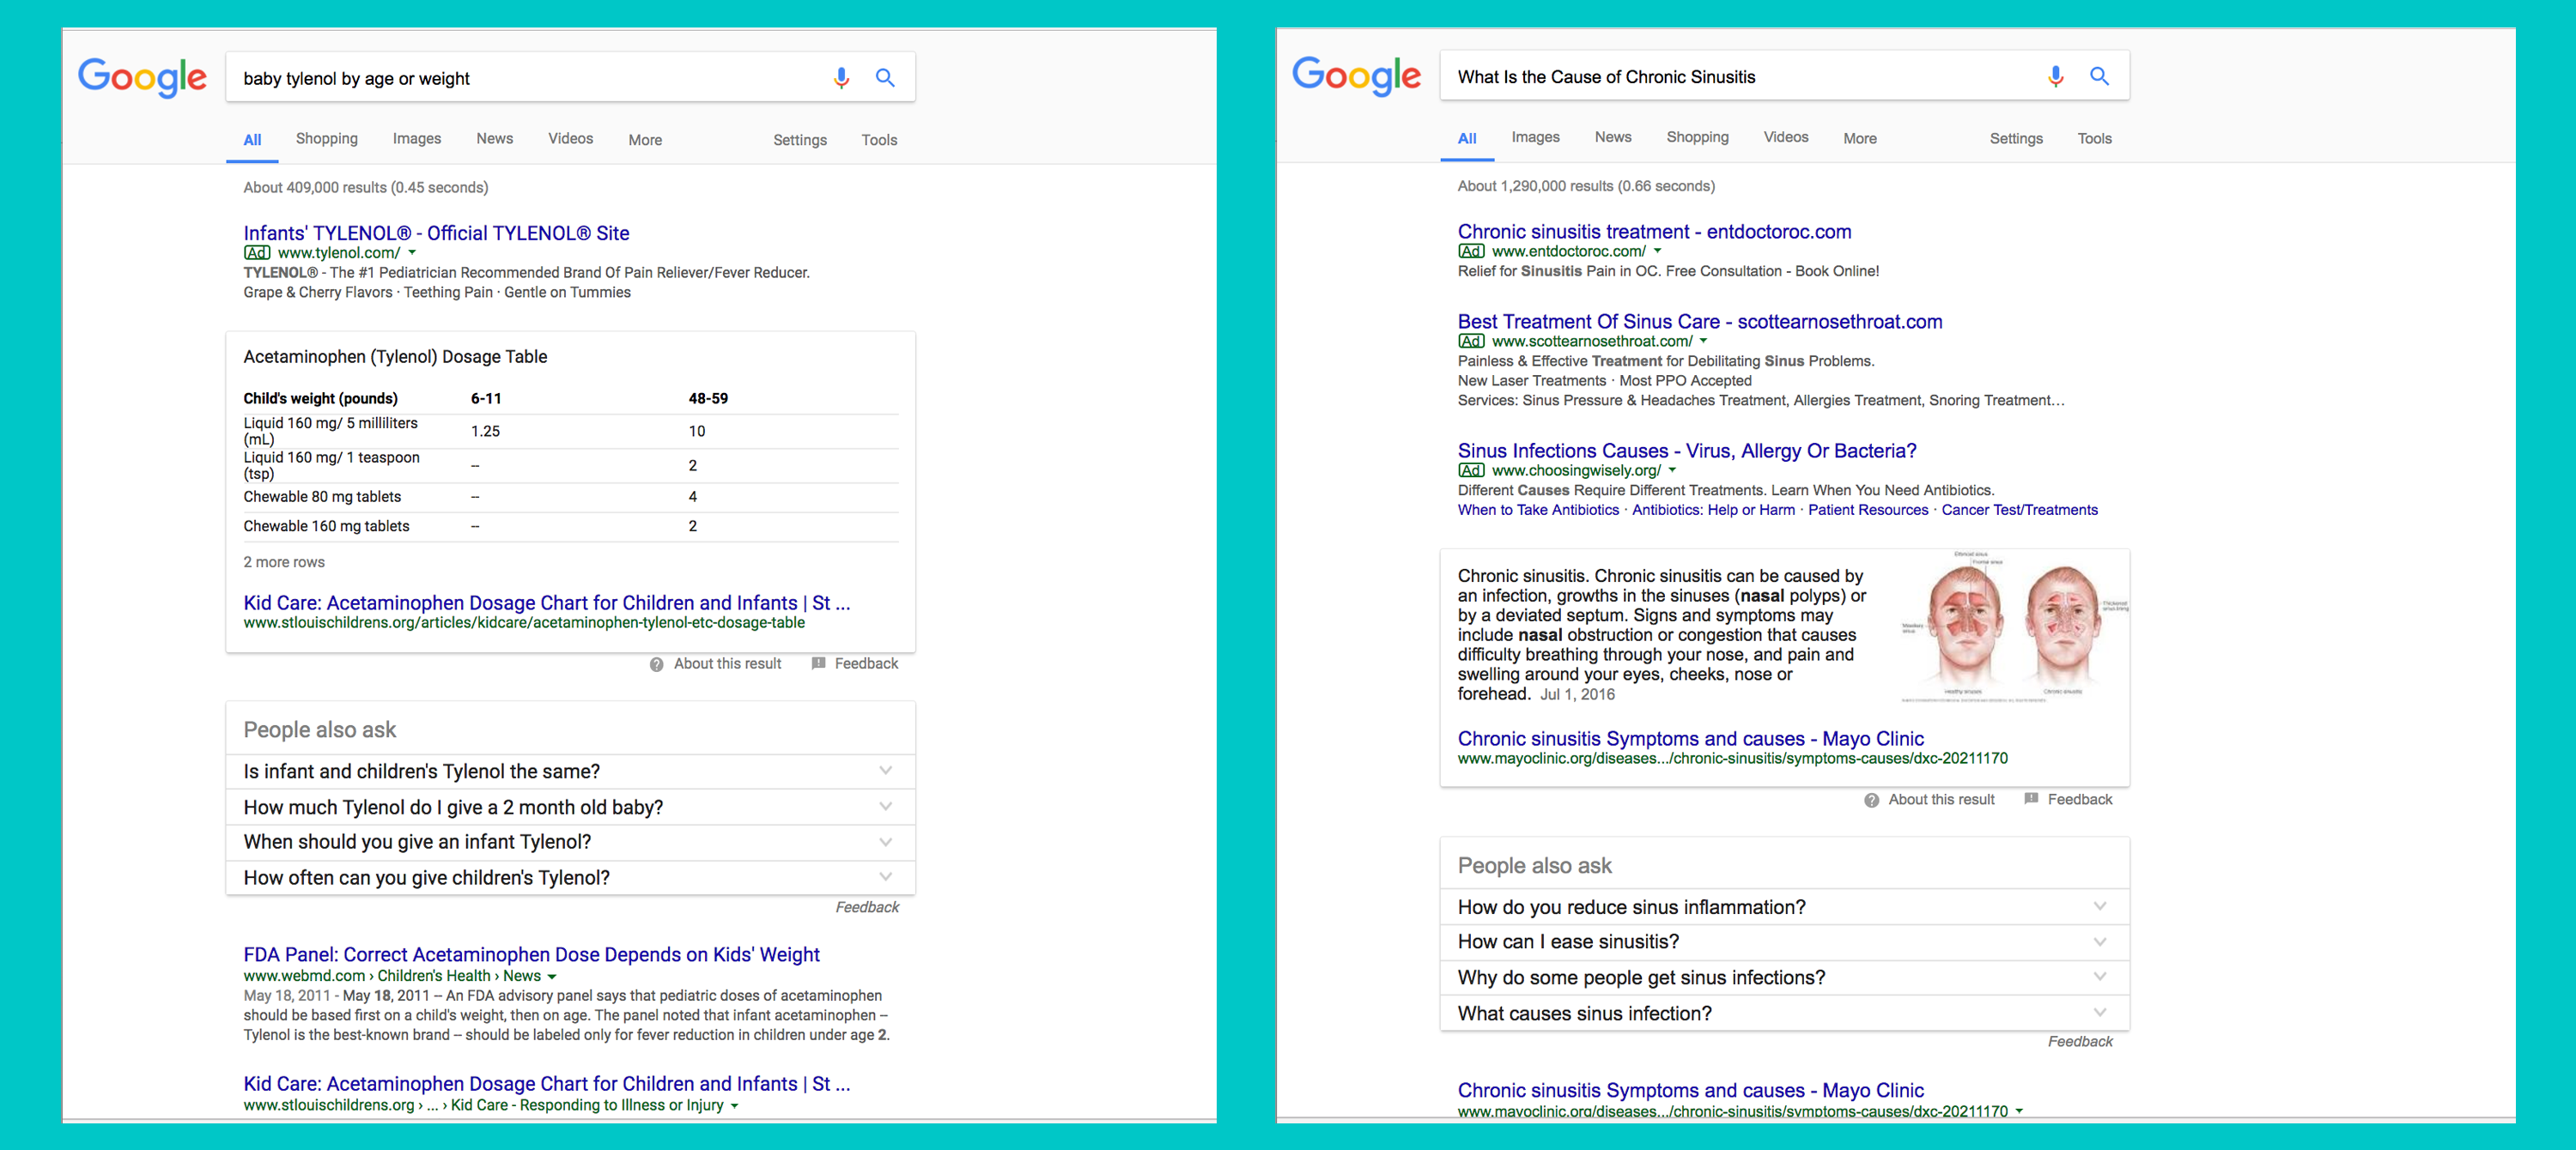Image resolution: width=2576 pixels, height=1150 pixels.
Task: Open the dropdown arrow after the webmd.com News breadcrumb
Action: (552, 977)
